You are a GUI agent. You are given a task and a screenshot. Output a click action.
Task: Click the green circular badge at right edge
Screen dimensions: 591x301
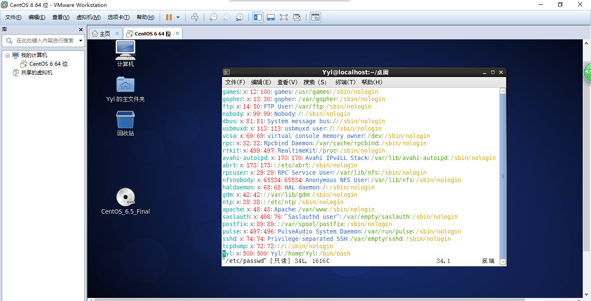coord(587,73)
